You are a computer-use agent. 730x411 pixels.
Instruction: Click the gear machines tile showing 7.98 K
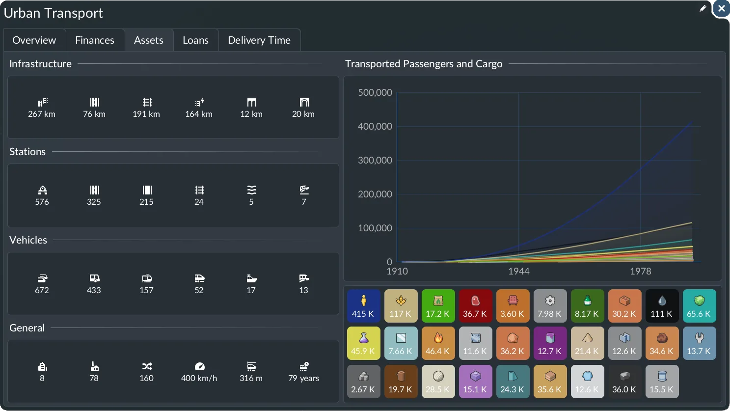tap(550, 306)
